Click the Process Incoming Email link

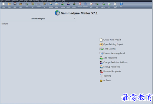click(112, 53)
